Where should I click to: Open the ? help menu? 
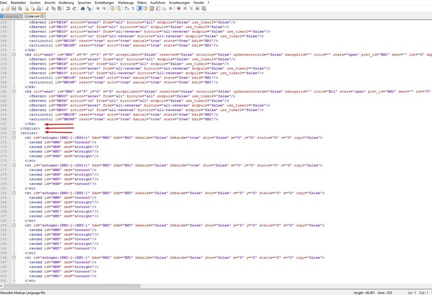tap(209, 2)
